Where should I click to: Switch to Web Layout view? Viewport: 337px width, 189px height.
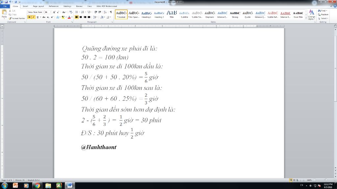click(x=297, y=180)
